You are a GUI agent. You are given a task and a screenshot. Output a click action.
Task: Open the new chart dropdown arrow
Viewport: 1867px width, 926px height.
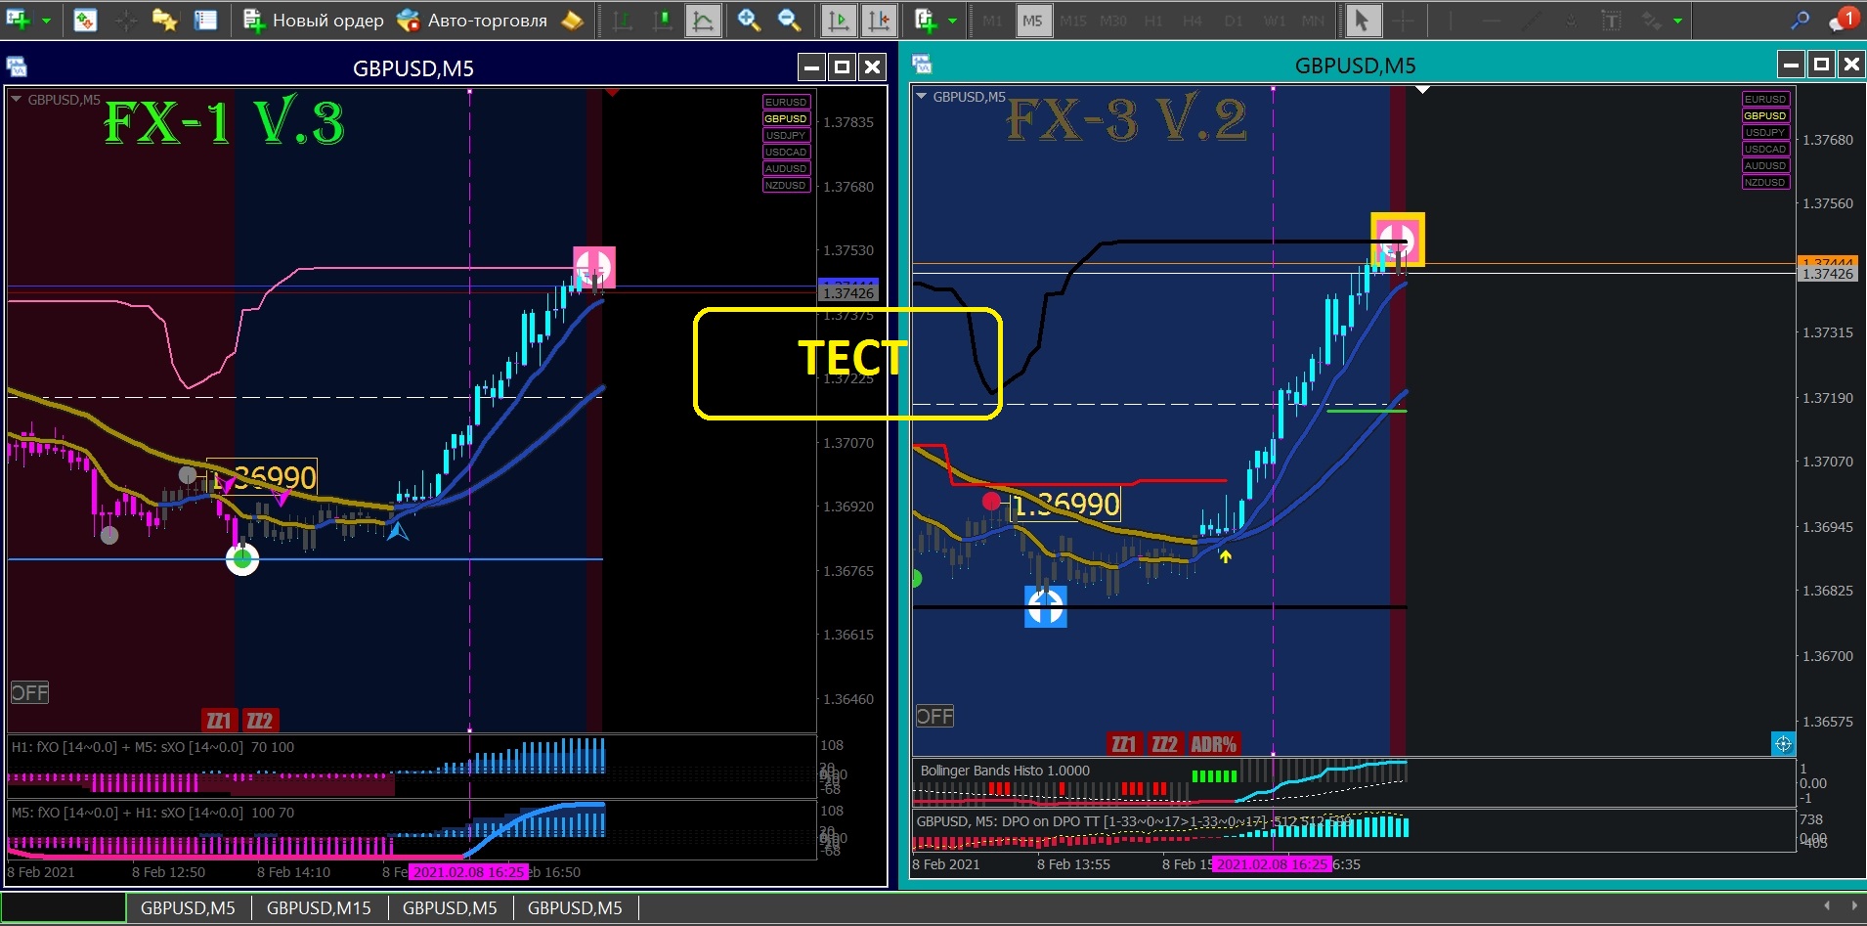tap(45, 21)
